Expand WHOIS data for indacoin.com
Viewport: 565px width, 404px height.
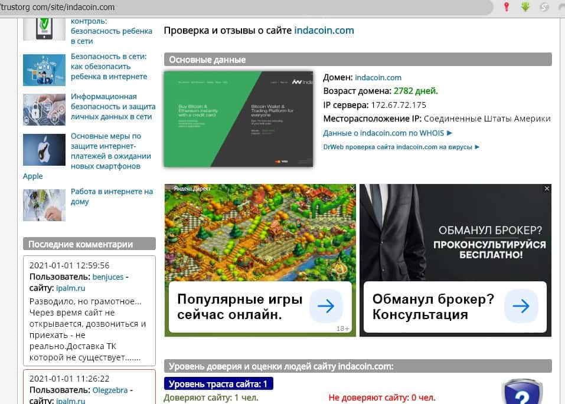point(388,133)
